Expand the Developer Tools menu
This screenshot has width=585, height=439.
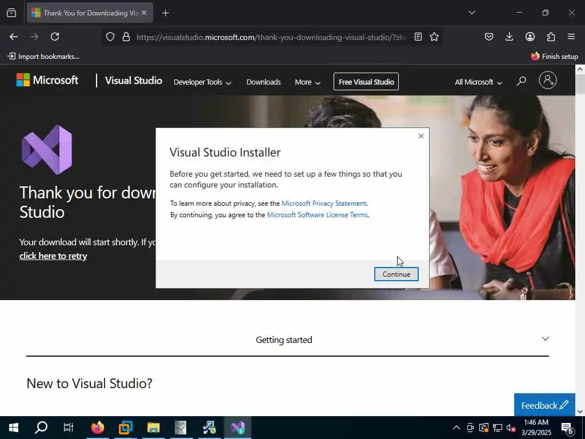point(202,82)
